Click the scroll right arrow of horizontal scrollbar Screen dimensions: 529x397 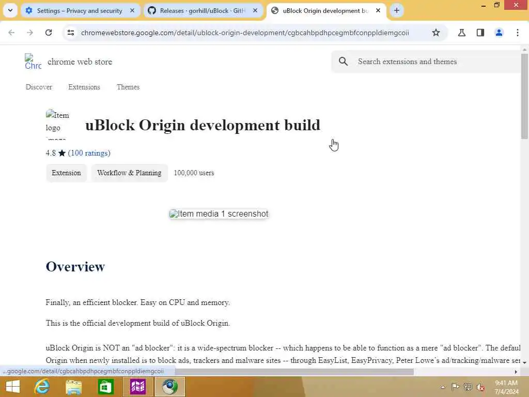tap(516, 372)
